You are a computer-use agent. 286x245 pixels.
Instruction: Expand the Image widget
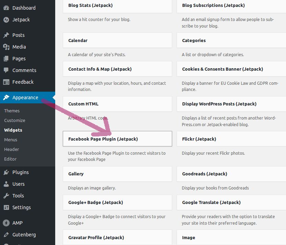(231, 237)
